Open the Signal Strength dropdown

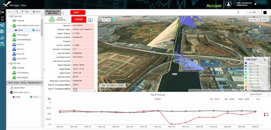pos(257,94)
